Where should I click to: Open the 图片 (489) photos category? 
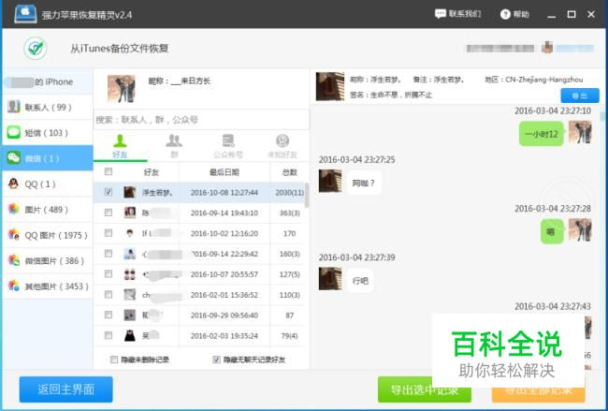[x=48, y=209]
